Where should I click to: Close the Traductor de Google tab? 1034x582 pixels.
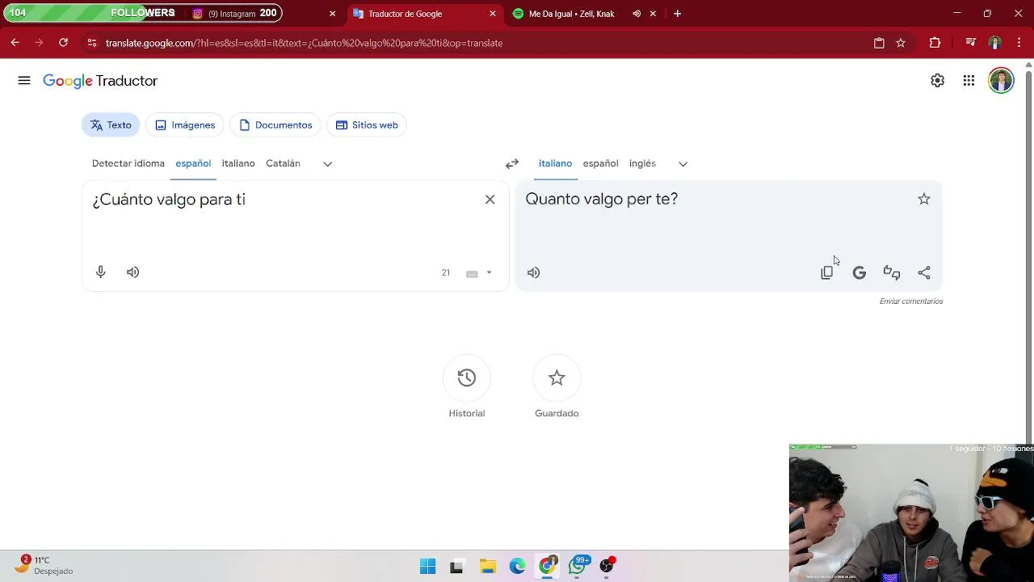click(x=493, y=14)
